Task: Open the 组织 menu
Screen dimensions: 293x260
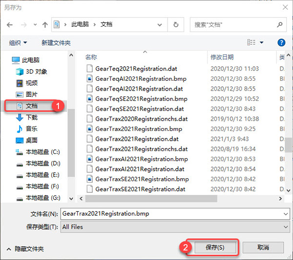Action: coord(18,43)
